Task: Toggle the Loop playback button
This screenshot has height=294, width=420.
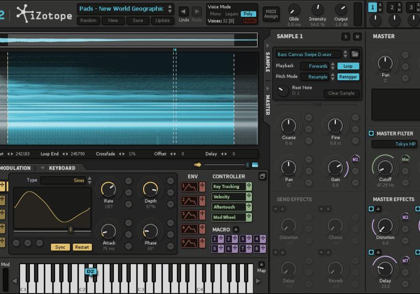Action: tap(348, 66)
